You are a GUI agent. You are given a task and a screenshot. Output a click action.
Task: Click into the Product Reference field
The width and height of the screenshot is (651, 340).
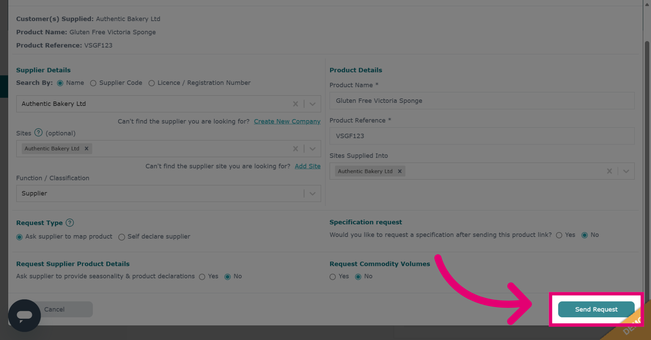click(482, 136)
